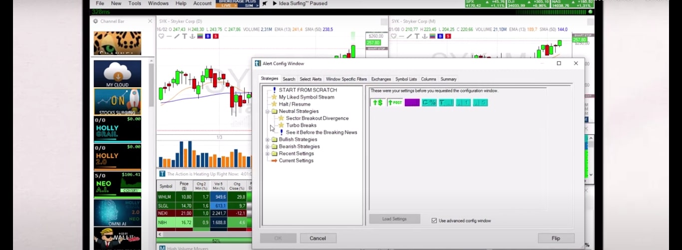Click the Channel Bar gear icon

(x=95, y=21)
